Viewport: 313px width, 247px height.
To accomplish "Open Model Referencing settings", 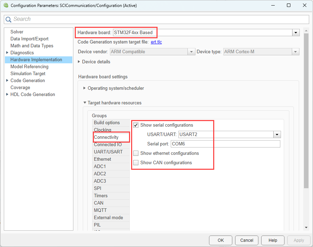I will click(29, 66).
